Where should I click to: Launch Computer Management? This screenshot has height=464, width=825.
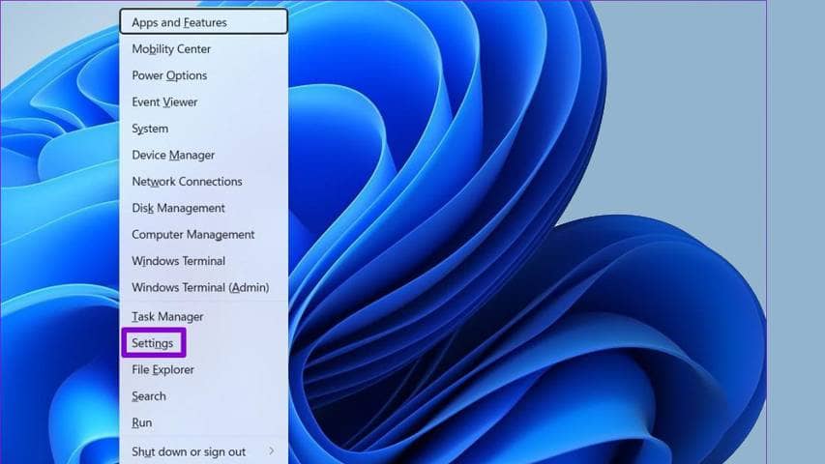point(204,234)
